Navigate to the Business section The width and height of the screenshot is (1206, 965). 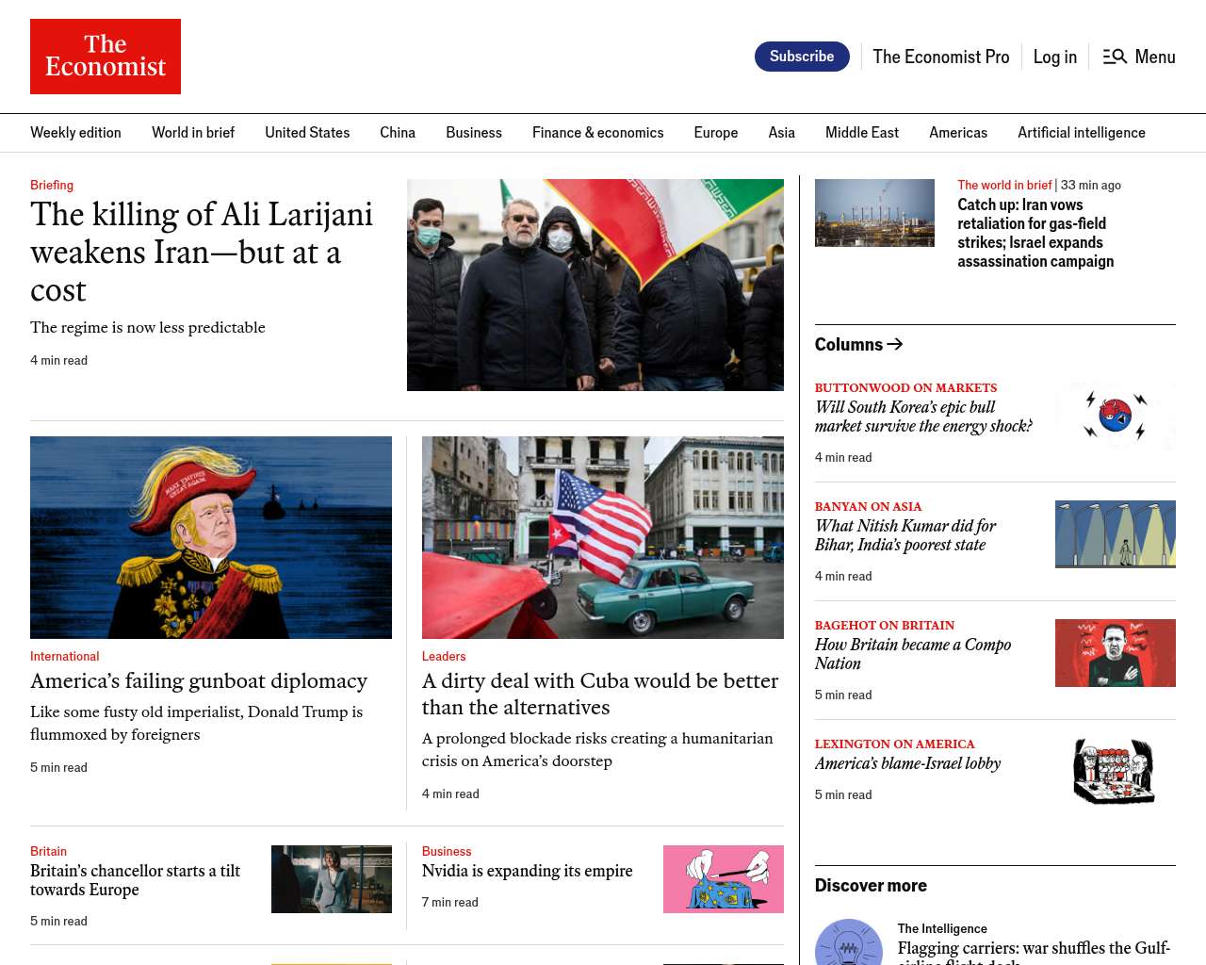tap(474, 133)
